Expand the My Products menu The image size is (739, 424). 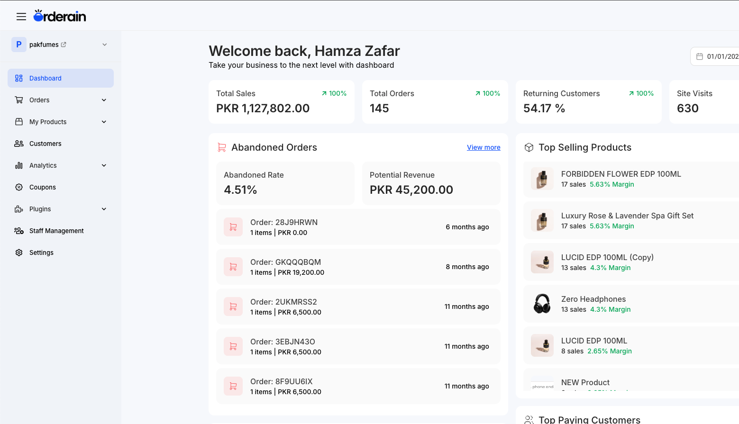coord(103,122)
